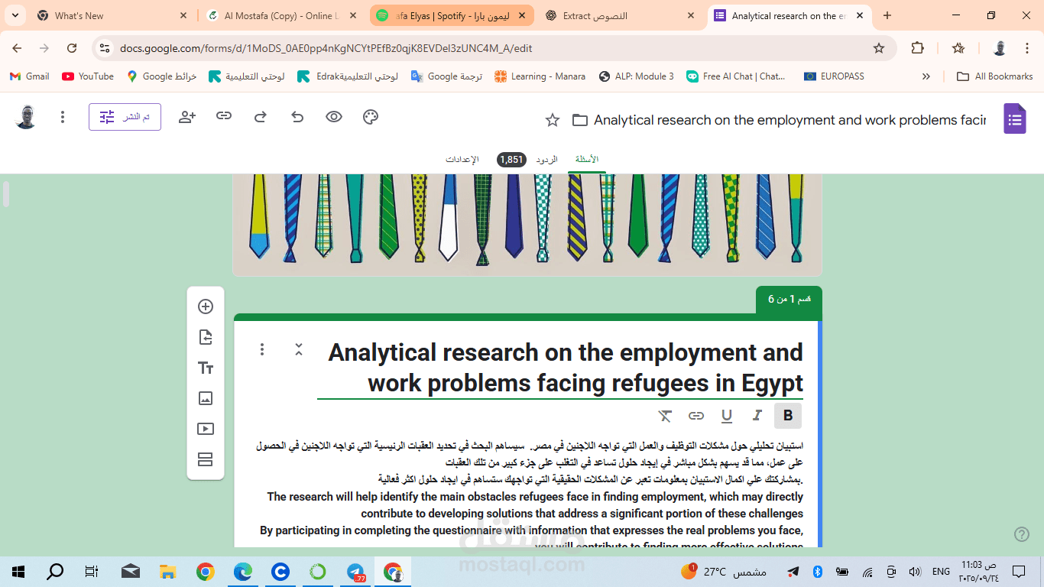Redo the last form change
Image resolution: width=1044 pixels, height=587 pixels.
261,117
